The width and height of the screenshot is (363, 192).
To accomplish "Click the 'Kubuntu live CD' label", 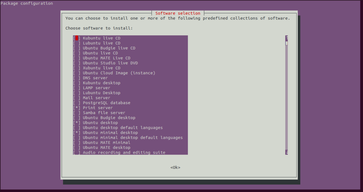I will pyautogui.click(x=102, y=38).
